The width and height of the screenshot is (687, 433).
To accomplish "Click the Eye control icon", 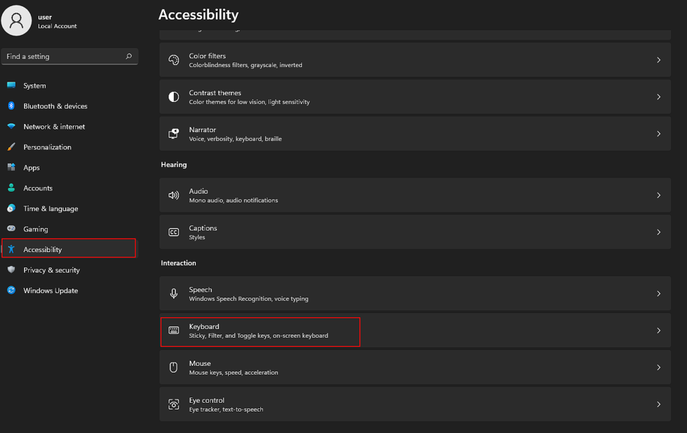I will click(174, 404).
